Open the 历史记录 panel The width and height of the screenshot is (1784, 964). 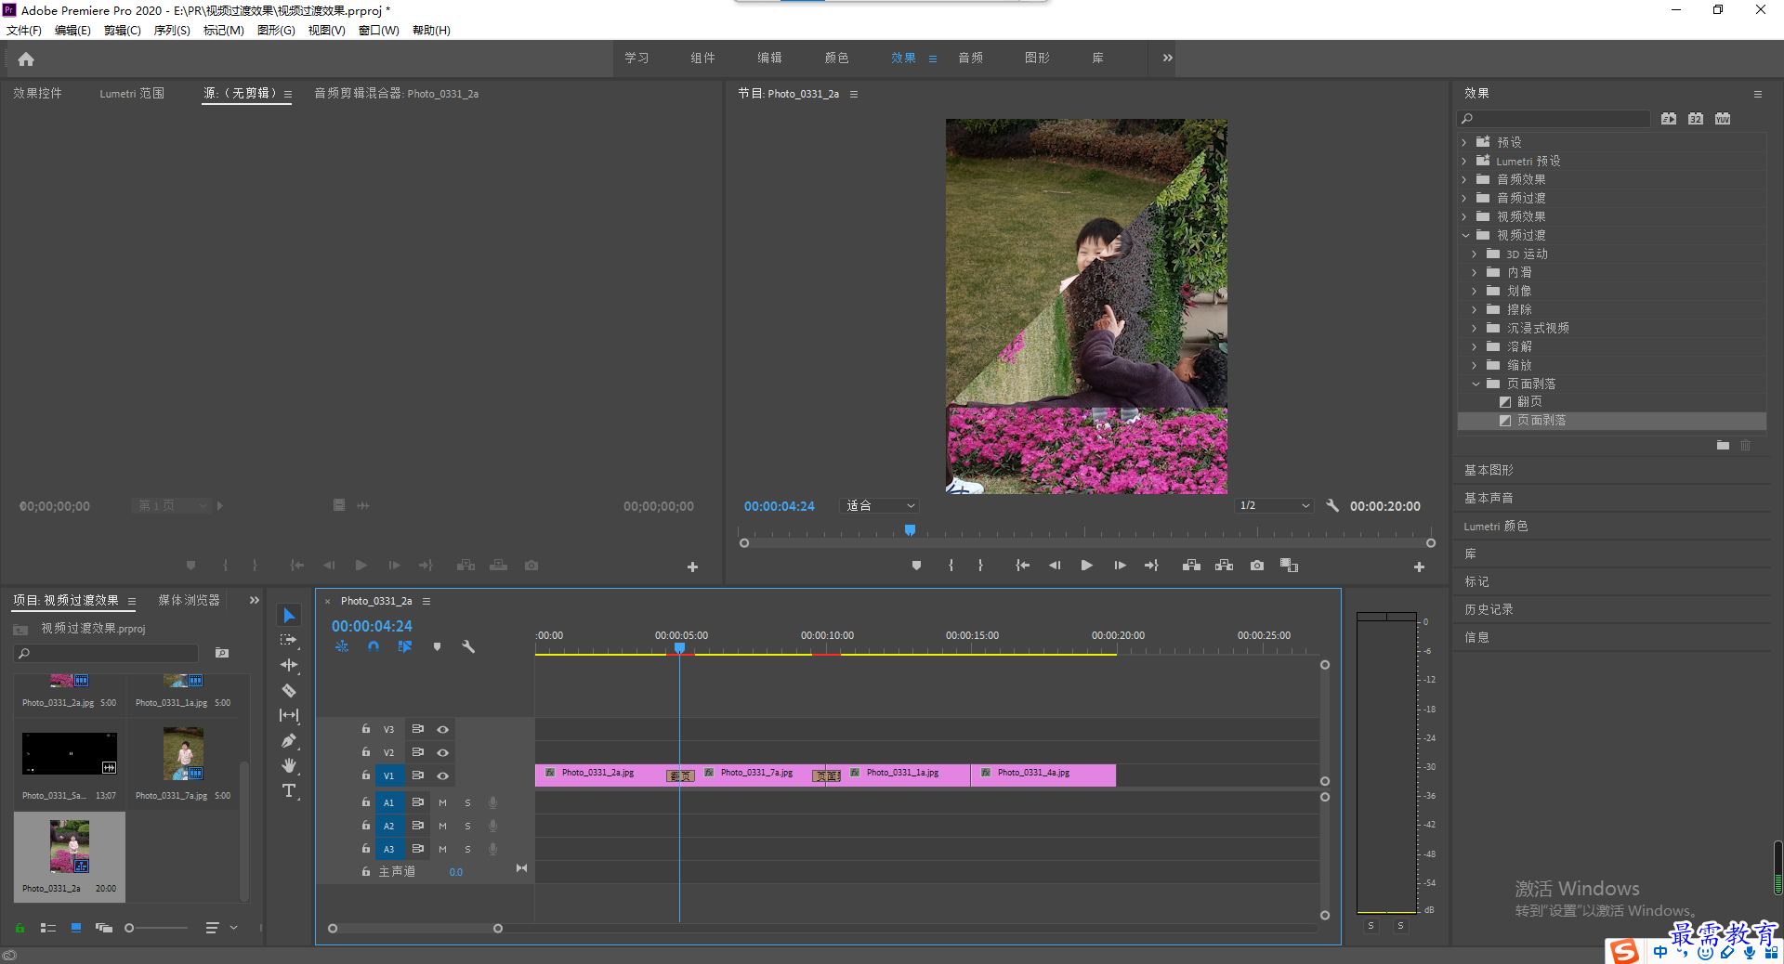[1489, 610]
